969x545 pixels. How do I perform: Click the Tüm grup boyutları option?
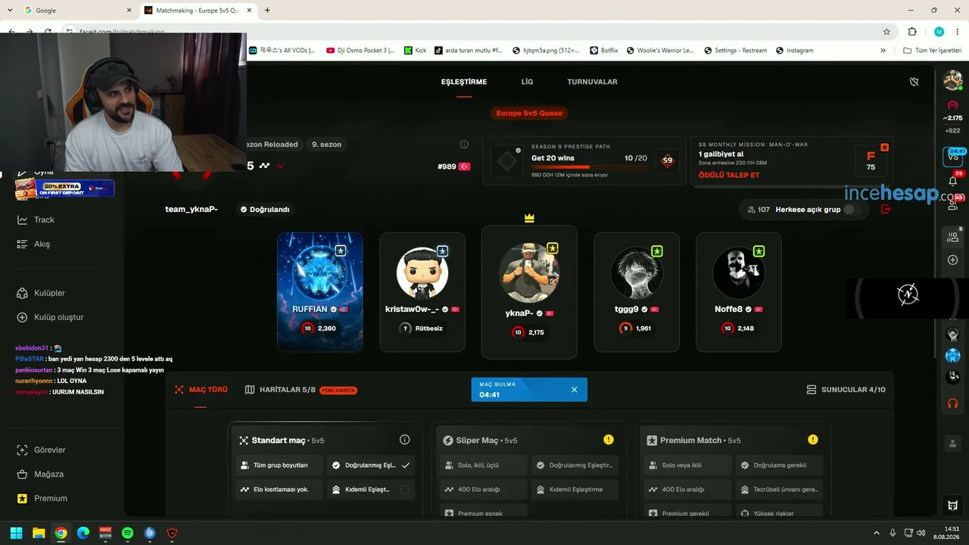(x=279, y=466)
